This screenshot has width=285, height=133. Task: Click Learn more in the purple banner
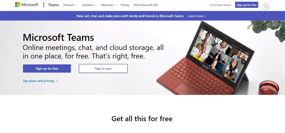click(195, 16)
